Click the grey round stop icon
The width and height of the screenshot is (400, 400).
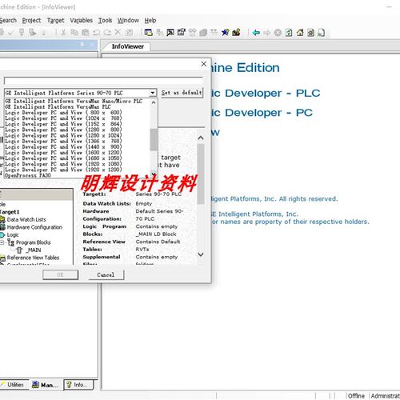(278, 33)
